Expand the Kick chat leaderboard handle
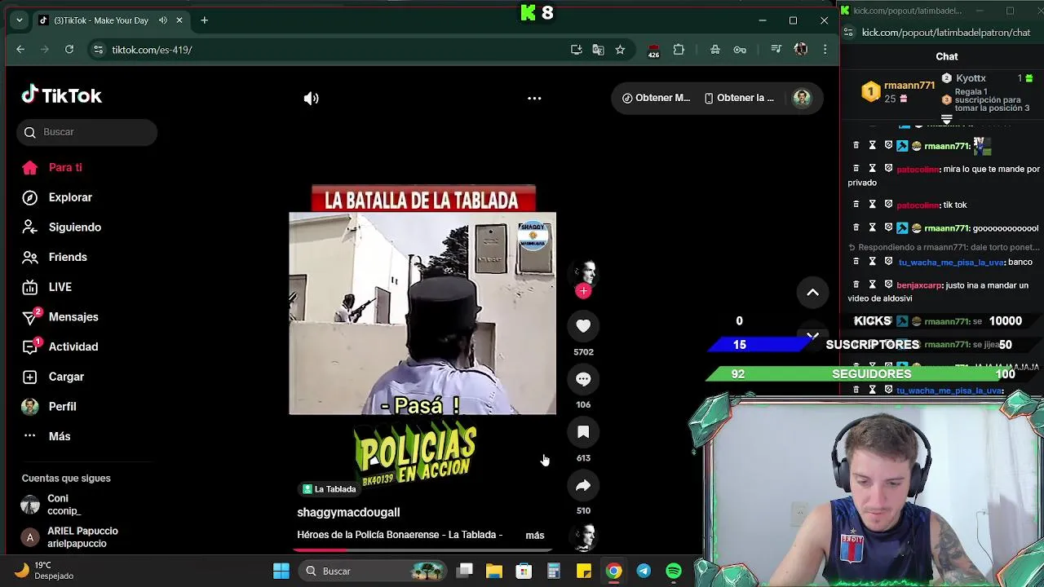 coord(946,120)
